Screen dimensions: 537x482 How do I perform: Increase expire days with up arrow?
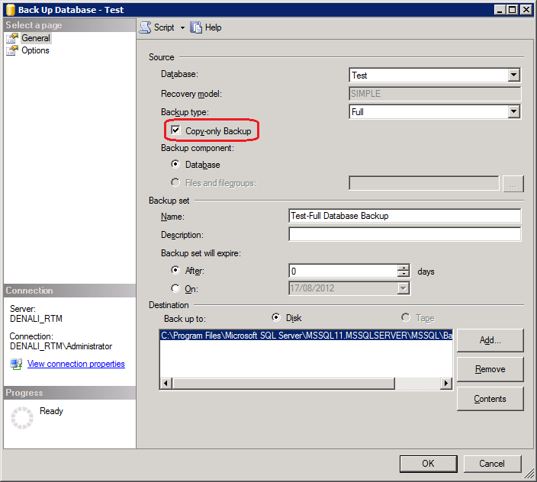click(x=404, y=267)
